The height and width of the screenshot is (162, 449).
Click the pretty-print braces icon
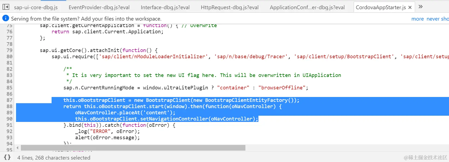7,157
